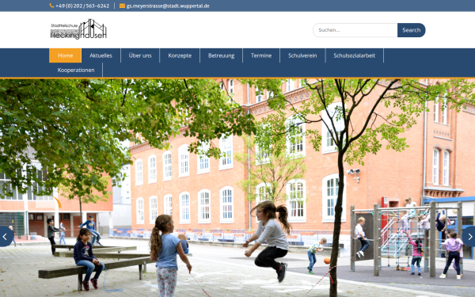This screenshot has height=297, width=475.
Task: Click the schoolyard slider photo
Action: 237,188
